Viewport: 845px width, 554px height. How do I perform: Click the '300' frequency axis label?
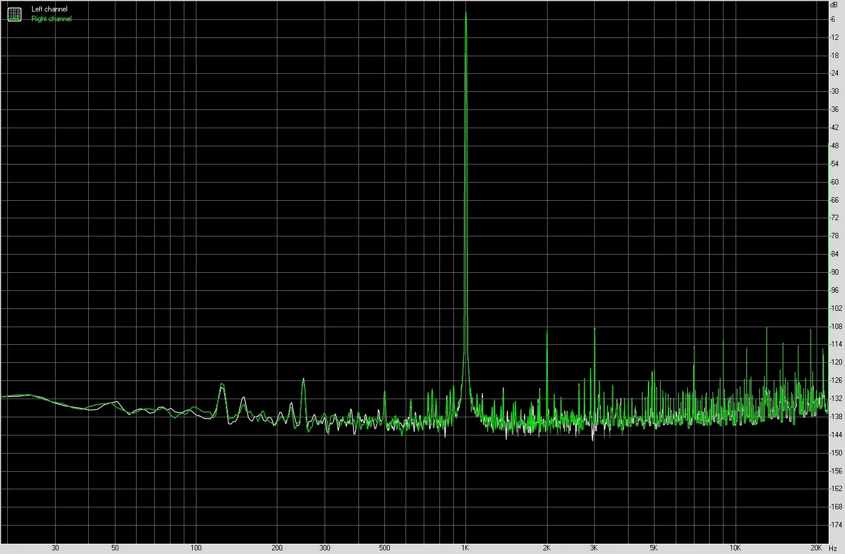(x=325, y=548)
